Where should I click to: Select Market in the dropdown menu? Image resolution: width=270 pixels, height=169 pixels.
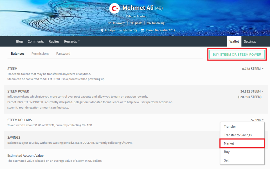click(242, 143)
